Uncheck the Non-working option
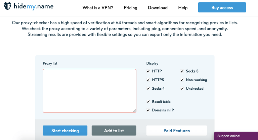The image size is (258, 140). click(182, 80)
